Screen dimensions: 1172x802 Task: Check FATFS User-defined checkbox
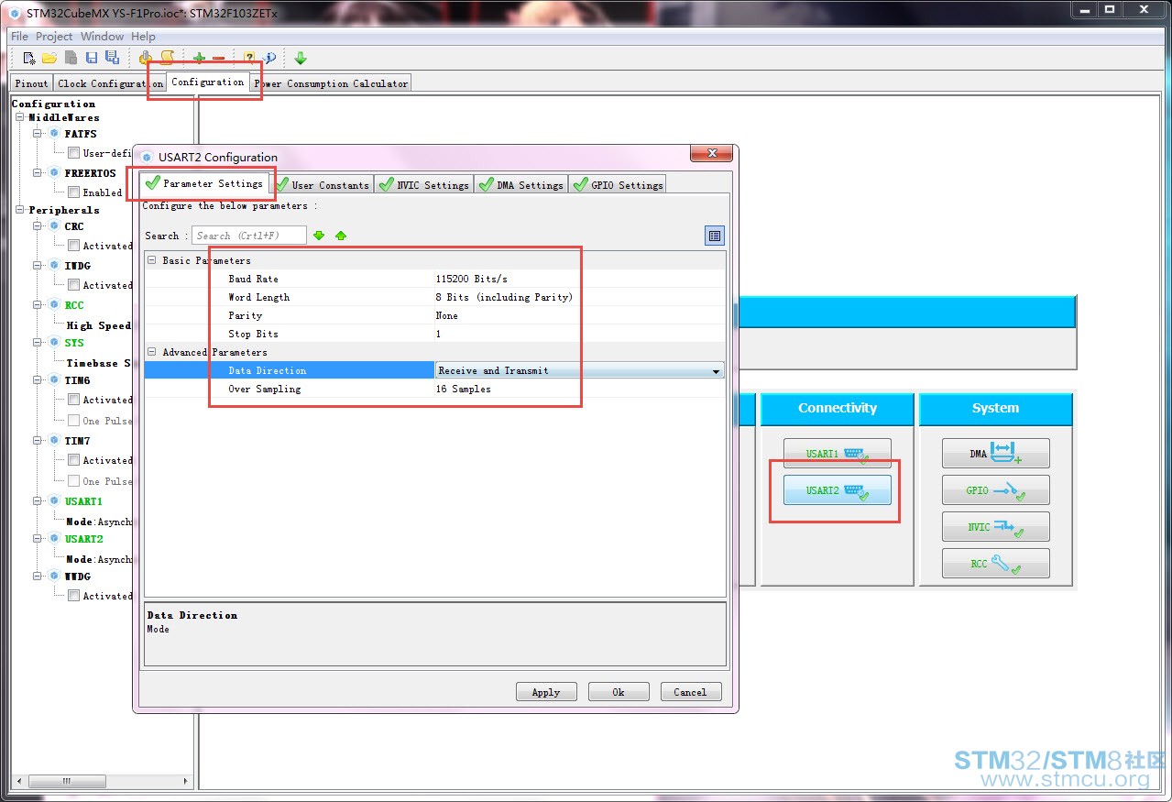click(x=73, y=153)
